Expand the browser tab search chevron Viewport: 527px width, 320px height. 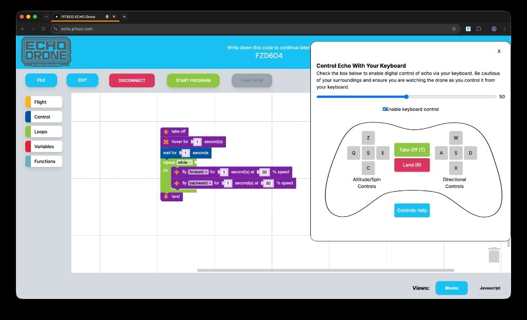pos(46,16)
